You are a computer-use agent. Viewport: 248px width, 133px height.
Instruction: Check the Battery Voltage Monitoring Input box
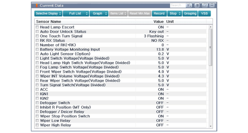[37, 49]
